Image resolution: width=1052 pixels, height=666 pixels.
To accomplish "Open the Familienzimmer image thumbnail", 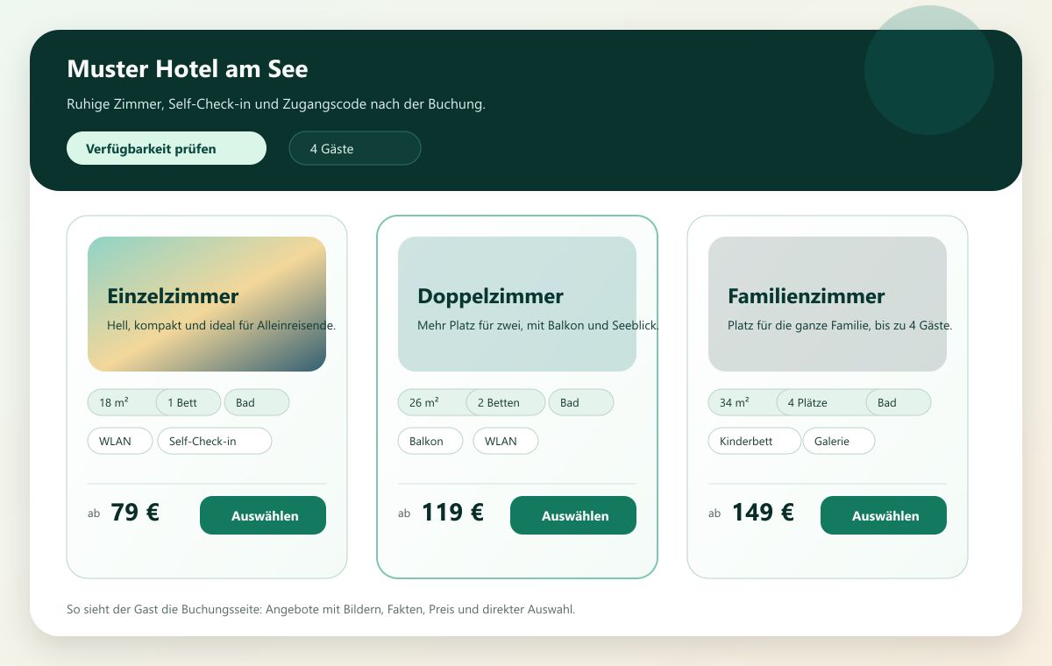I will [828, 304].
